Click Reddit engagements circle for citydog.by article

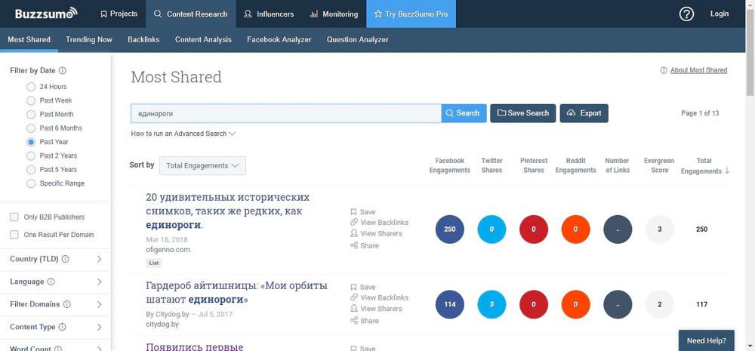pyautogui.click(x=576, y=304)
